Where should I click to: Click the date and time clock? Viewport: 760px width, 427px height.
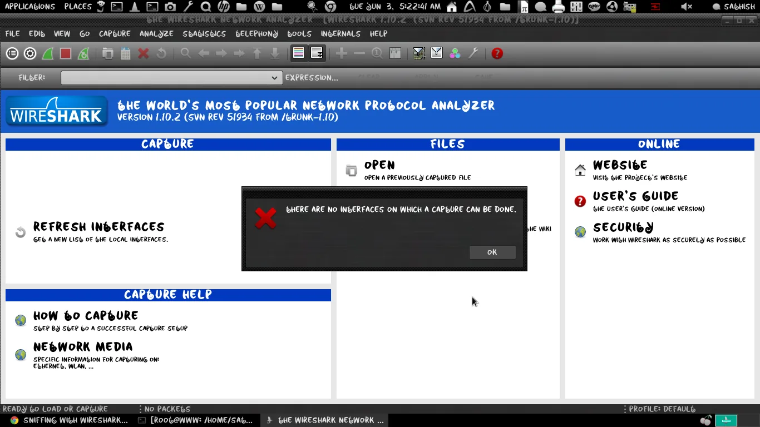tap(395, 7)
